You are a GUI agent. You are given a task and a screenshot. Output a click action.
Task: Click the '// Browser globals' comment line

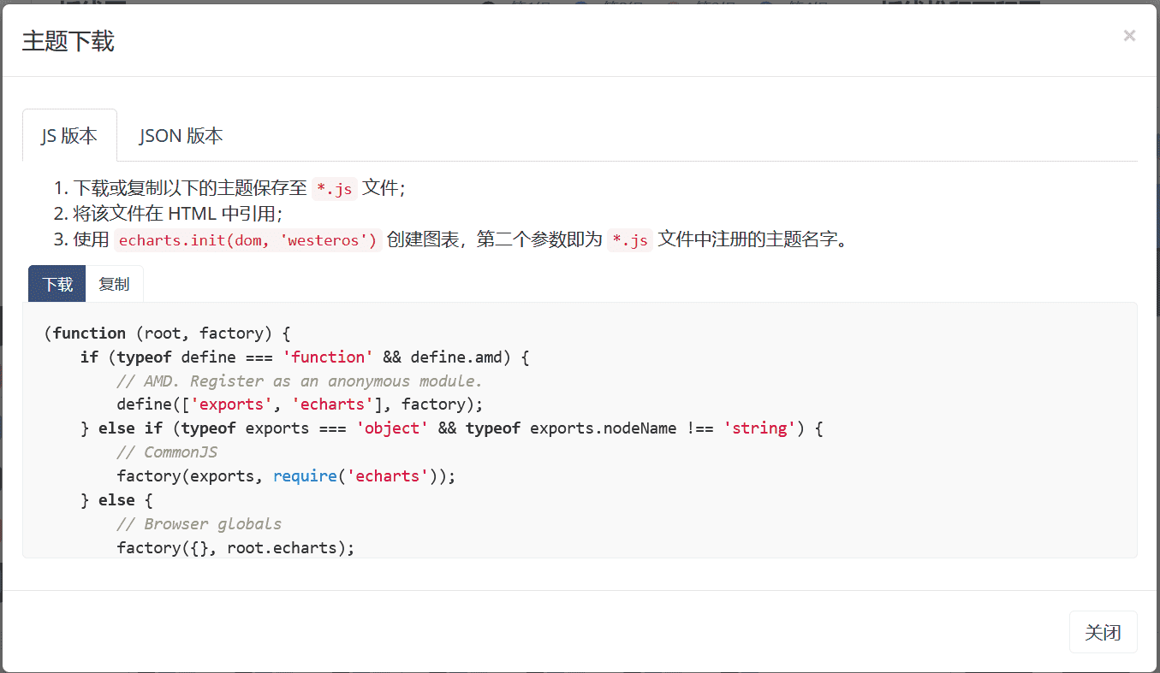pyautogui.click(x=199, y=523)
